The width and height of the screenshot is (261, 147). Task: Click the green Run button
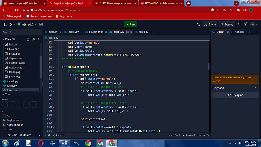coord(130,24)
